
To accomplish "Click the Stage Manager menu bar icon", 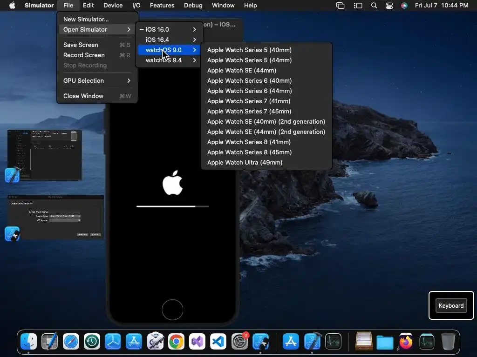I will pyautogui.click(x=358, y=6).
